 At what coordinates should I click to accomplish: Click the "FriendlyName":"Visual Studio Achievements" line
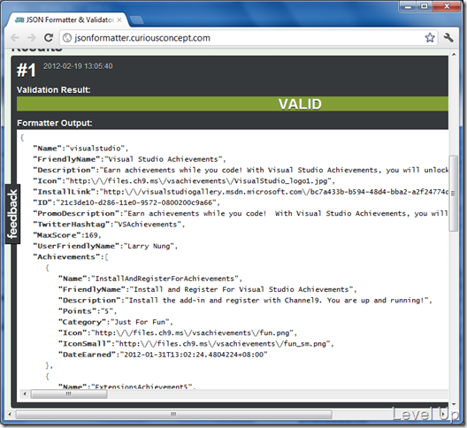pos(129,159)
